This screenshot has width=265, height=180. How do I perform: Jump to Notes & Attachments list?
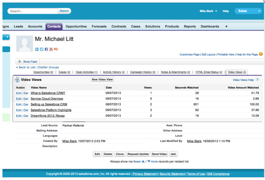coord(175,72)
